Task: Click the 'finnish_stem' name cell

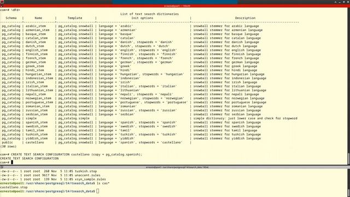Action: [x=37, y=54]
